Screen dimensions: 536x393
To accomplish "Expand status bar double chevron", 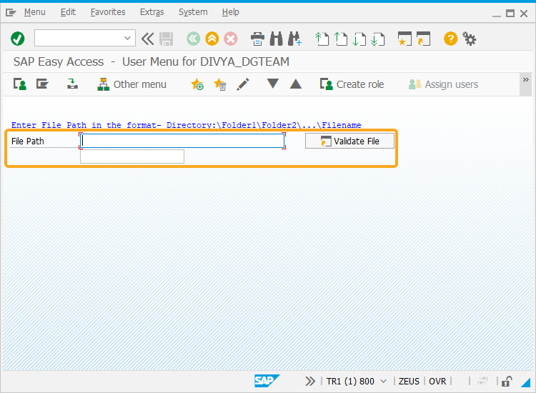I will point(310,381).
